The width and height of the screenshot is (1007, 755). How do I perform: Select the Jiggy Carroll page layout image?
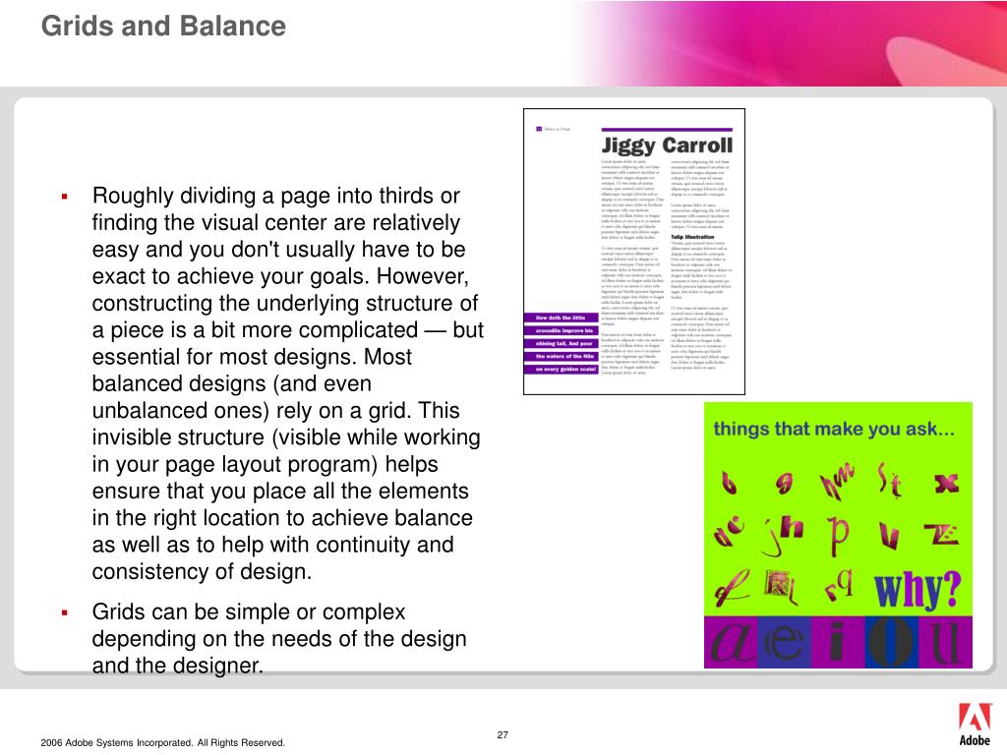coord(634,252)
